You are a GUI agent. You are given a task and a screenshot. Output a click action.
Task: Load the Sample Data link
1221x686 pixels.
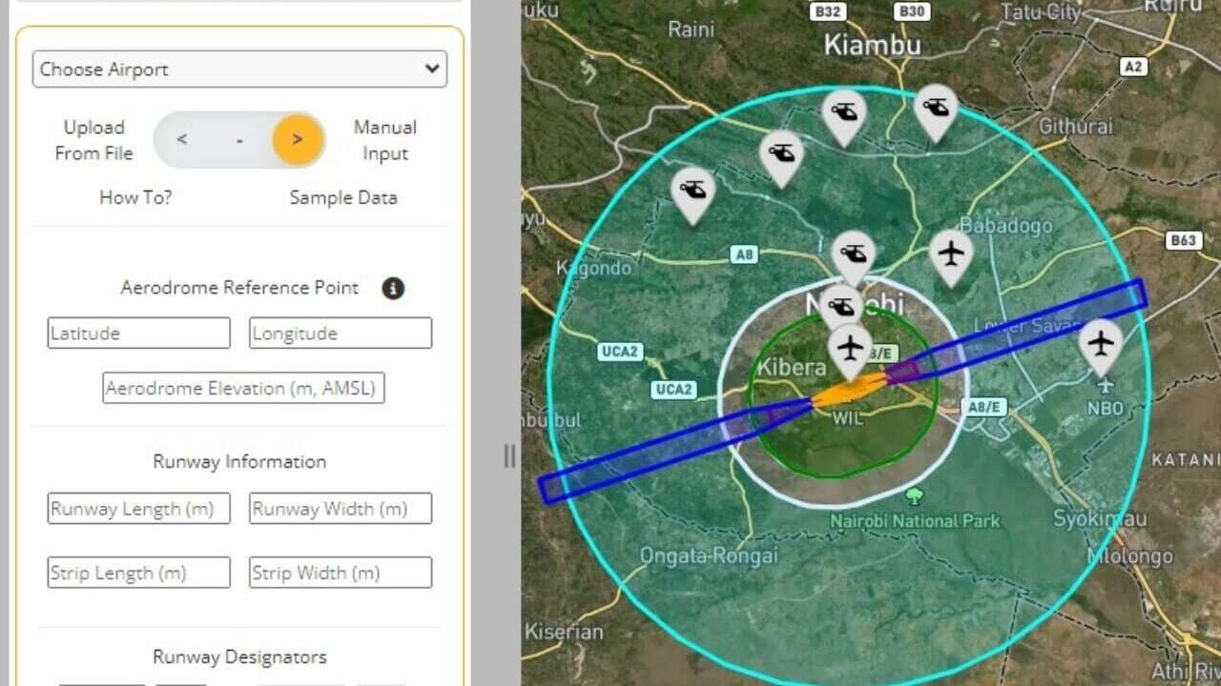(x=343, y=198)
